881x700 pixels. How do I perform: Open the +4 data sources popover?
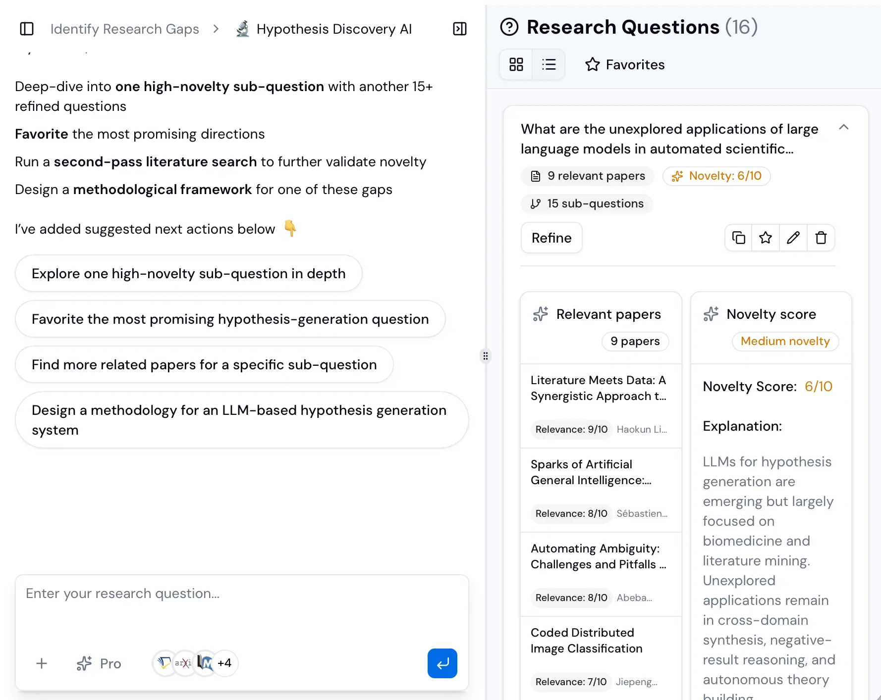(225, 663)
